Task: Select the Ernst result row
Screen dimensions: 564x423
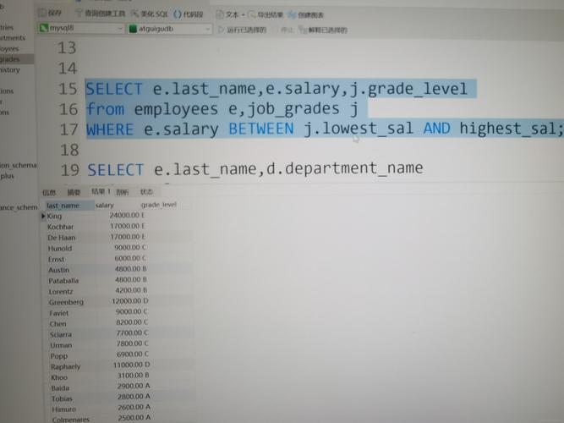Action: (118, 259)
